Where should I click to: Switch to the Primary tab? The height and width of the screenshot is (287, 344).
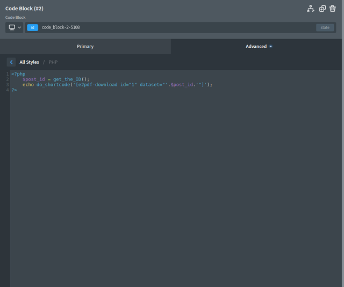85,47
